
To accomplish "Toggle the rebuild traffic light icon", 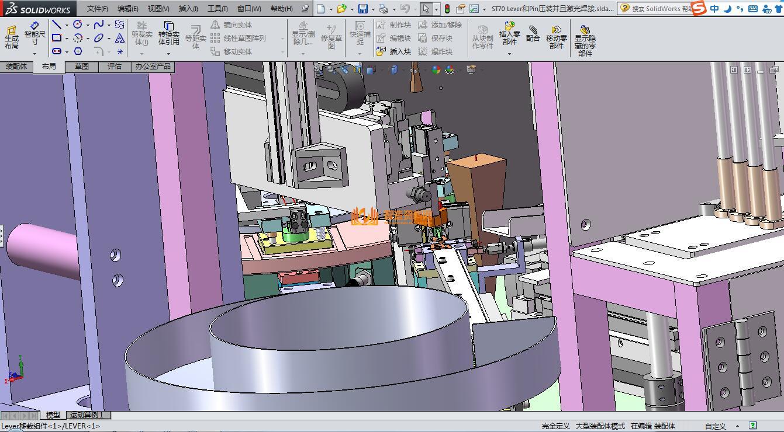I will point(447,9).
